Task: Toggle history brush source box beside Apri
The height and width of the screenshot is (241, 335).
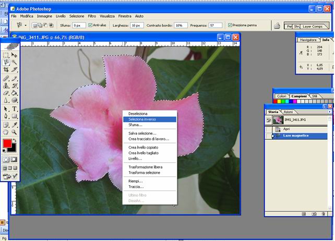Action: [x=268, y=129]
